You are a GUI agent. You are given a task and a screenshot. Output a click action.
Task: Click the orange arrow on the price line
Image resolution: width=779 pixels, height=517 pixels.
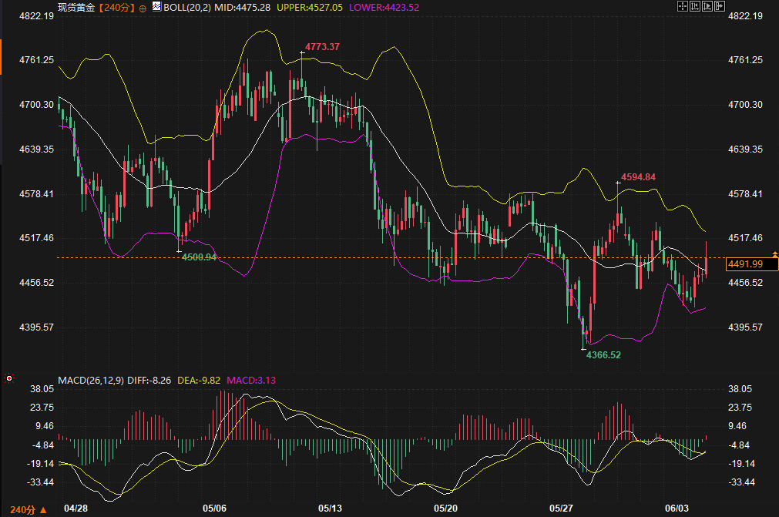tap(774, 254)
